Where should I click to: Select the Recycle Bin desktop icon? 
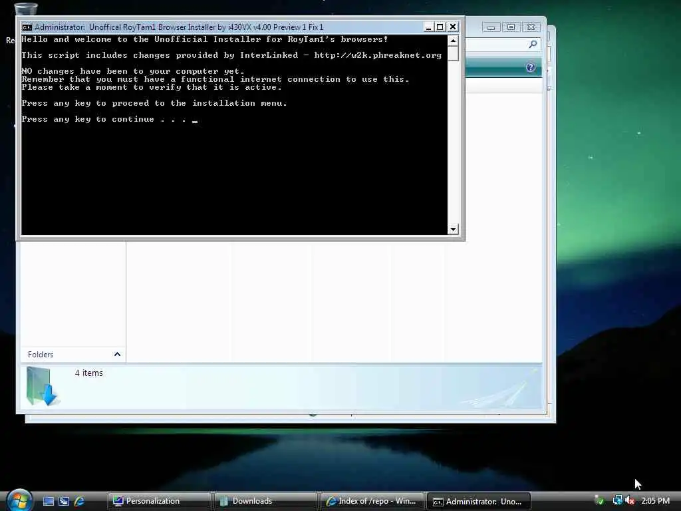click(25, 9)
